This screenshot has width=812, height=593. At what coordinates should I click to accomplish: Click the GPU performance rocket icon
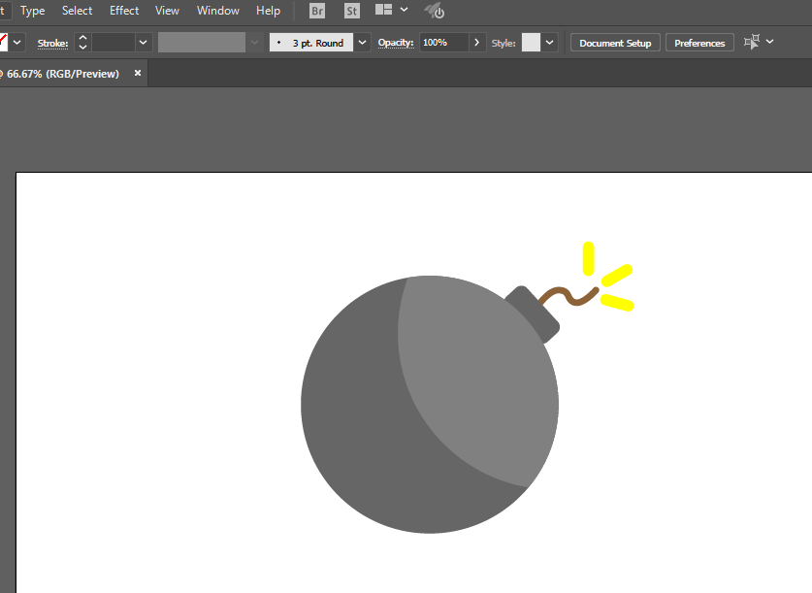(x=435, y=11)
